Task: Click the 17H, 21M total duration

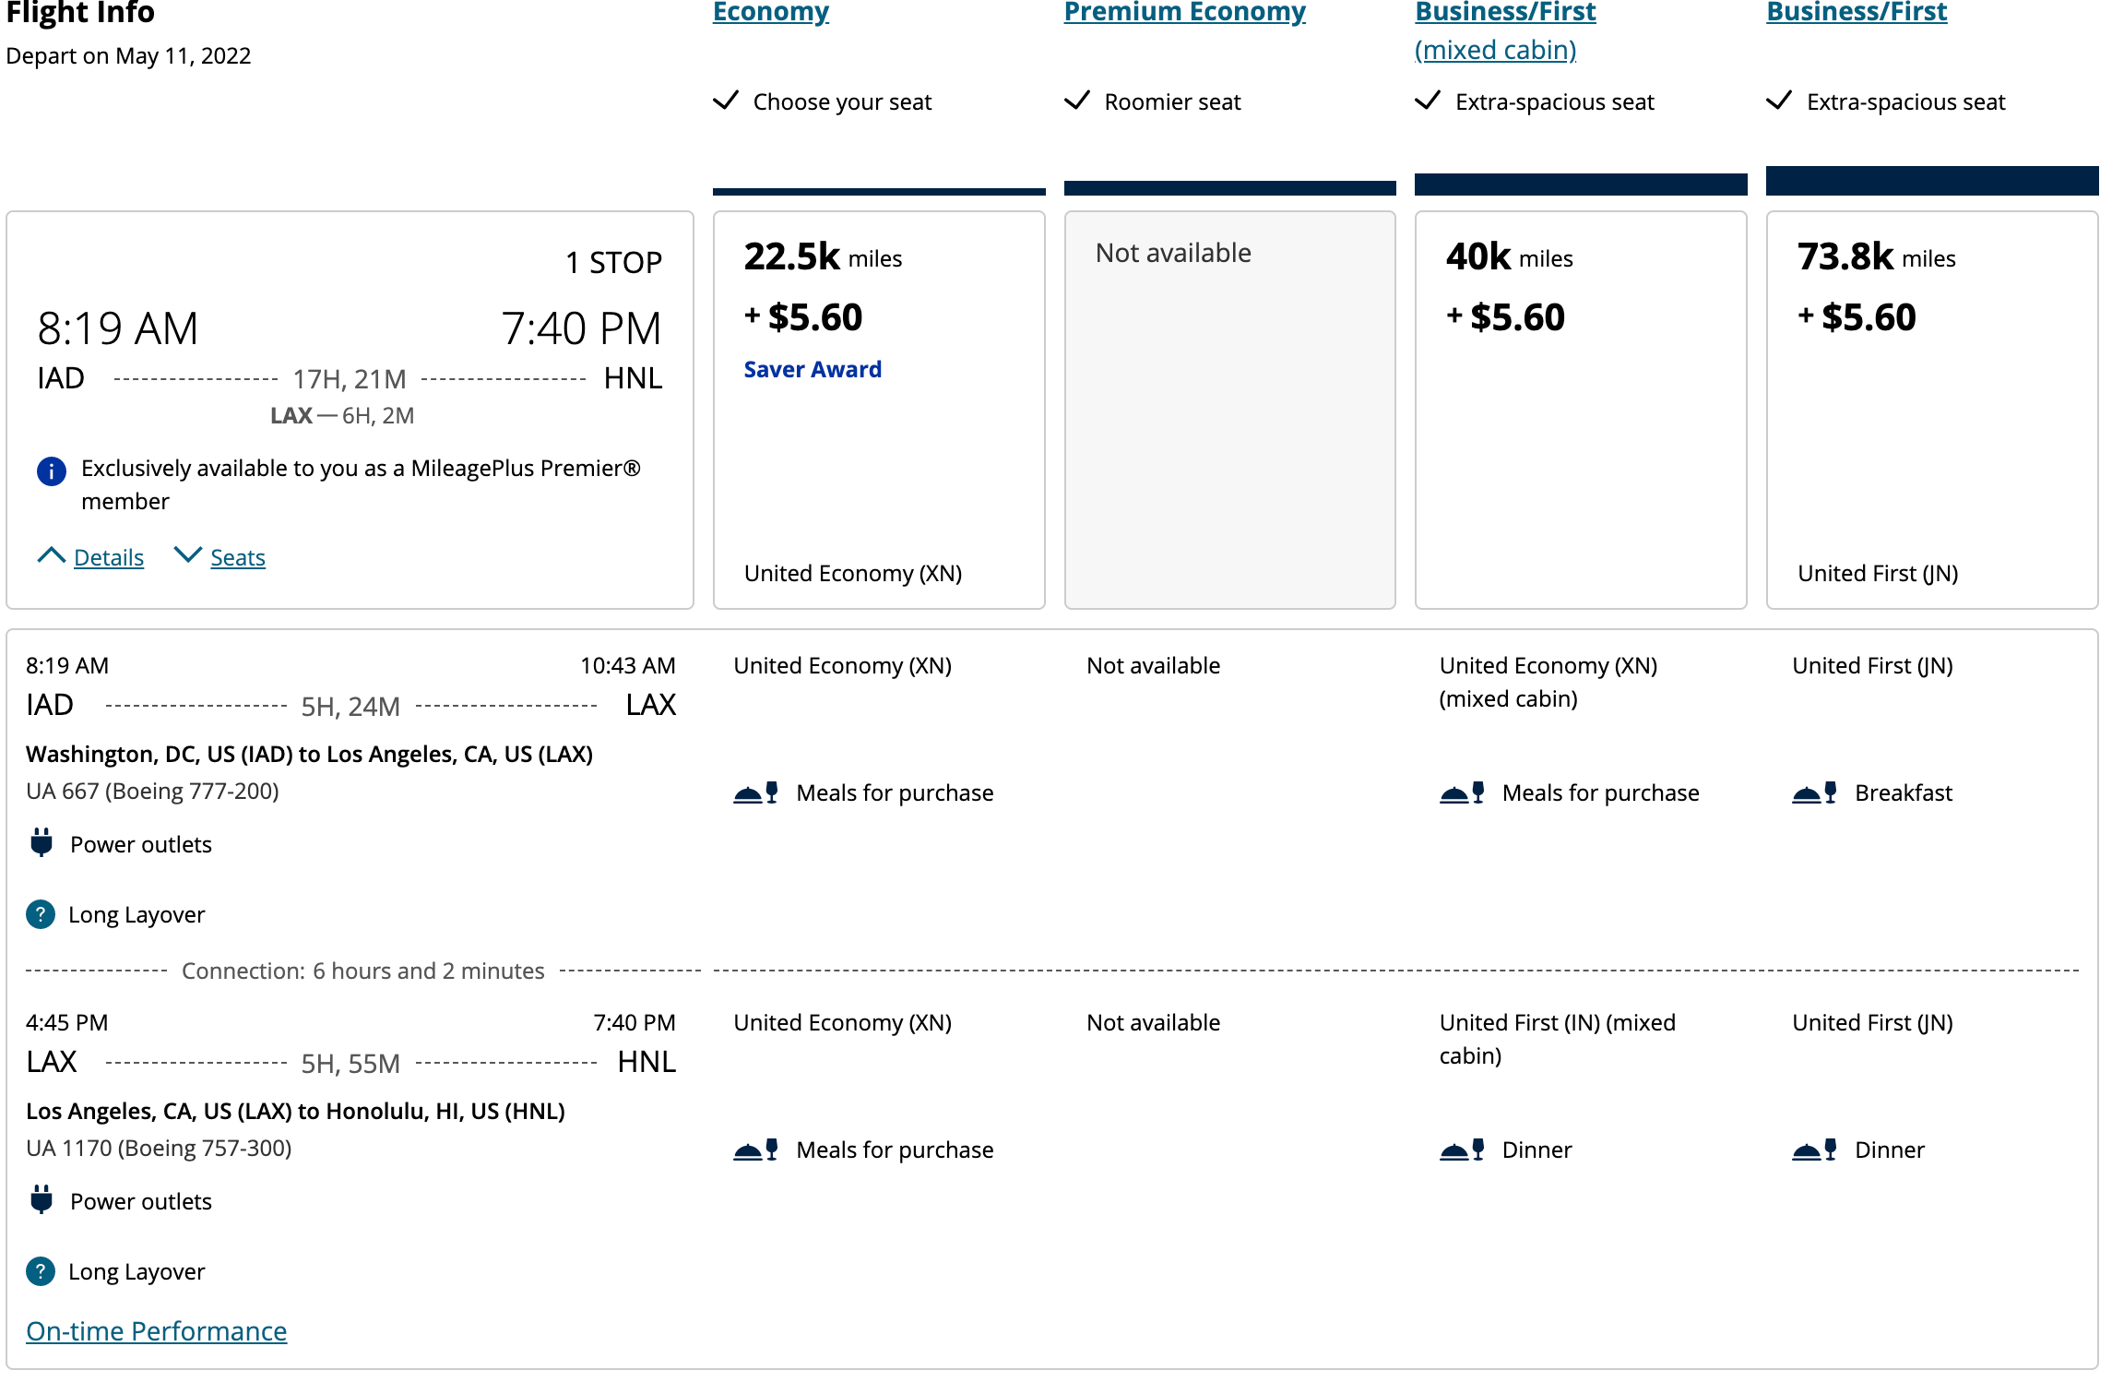Action: point(350,378)
